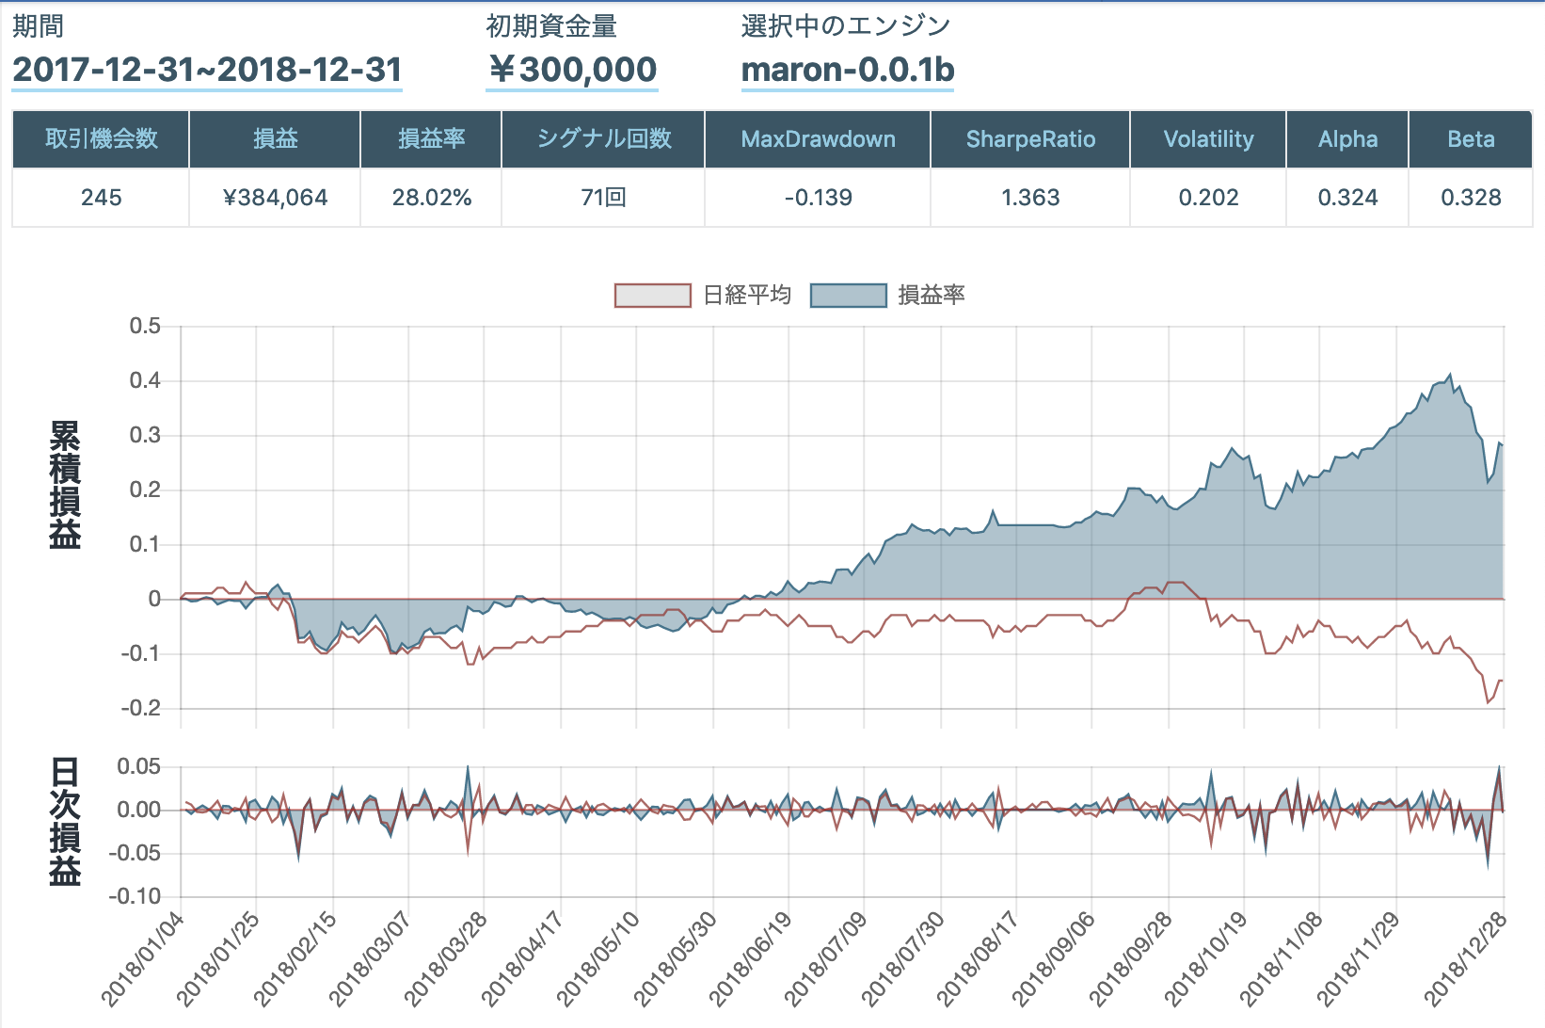Click the 2018/08/17 date axis label
The width and height of the screenshot is (1545, 1028).
point(979,958)
